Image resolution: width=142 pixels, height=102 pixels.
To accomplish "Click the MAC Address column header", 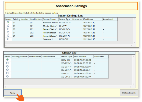I will point(83,56).
